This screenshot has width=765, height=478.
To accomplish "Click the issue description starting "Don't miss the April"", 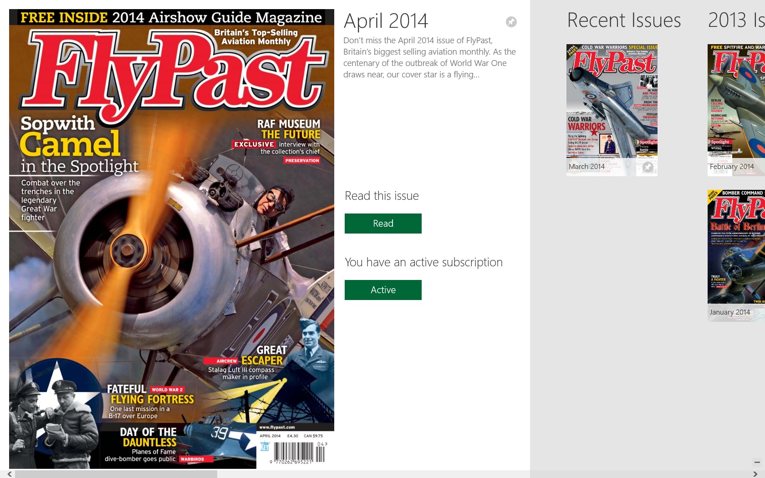I will pos(430,57).
